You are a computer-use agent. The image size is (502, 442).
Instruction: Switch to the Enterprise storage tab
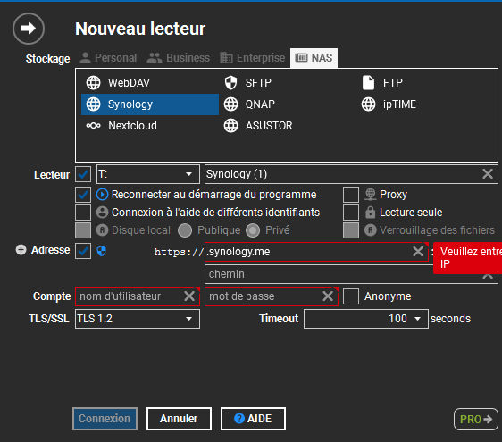point(253,58)
